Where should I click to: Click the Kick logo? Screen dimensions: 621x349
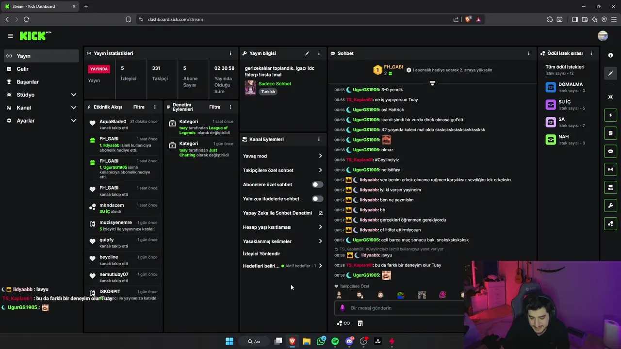(35, 36)
